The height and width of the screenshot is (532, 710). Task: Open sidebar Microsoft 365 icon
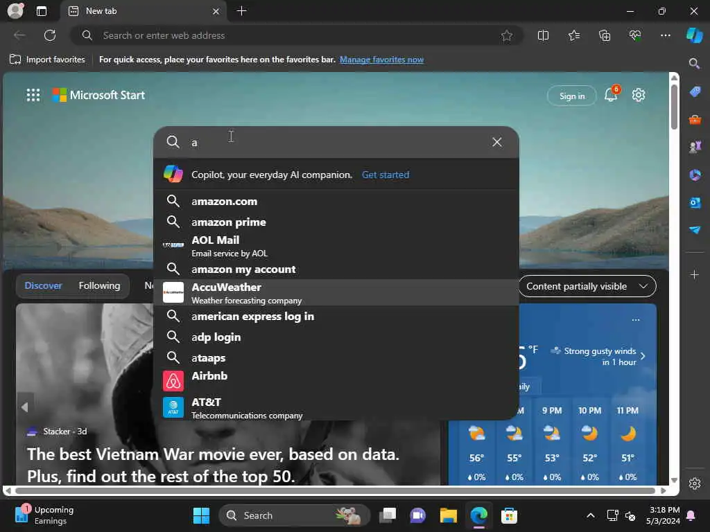pos(695,175)
